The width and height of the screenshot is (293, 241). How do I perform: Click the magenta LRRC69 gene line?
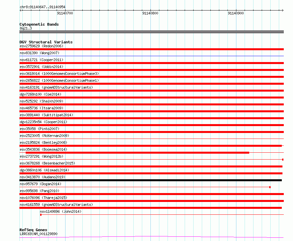coord(151,237)
